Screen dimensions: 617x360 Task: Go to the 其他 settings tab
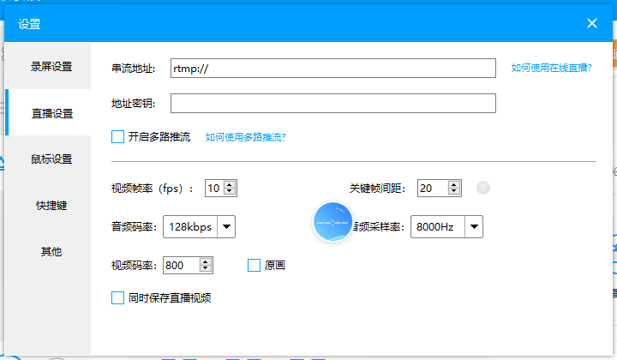[51, 252]
